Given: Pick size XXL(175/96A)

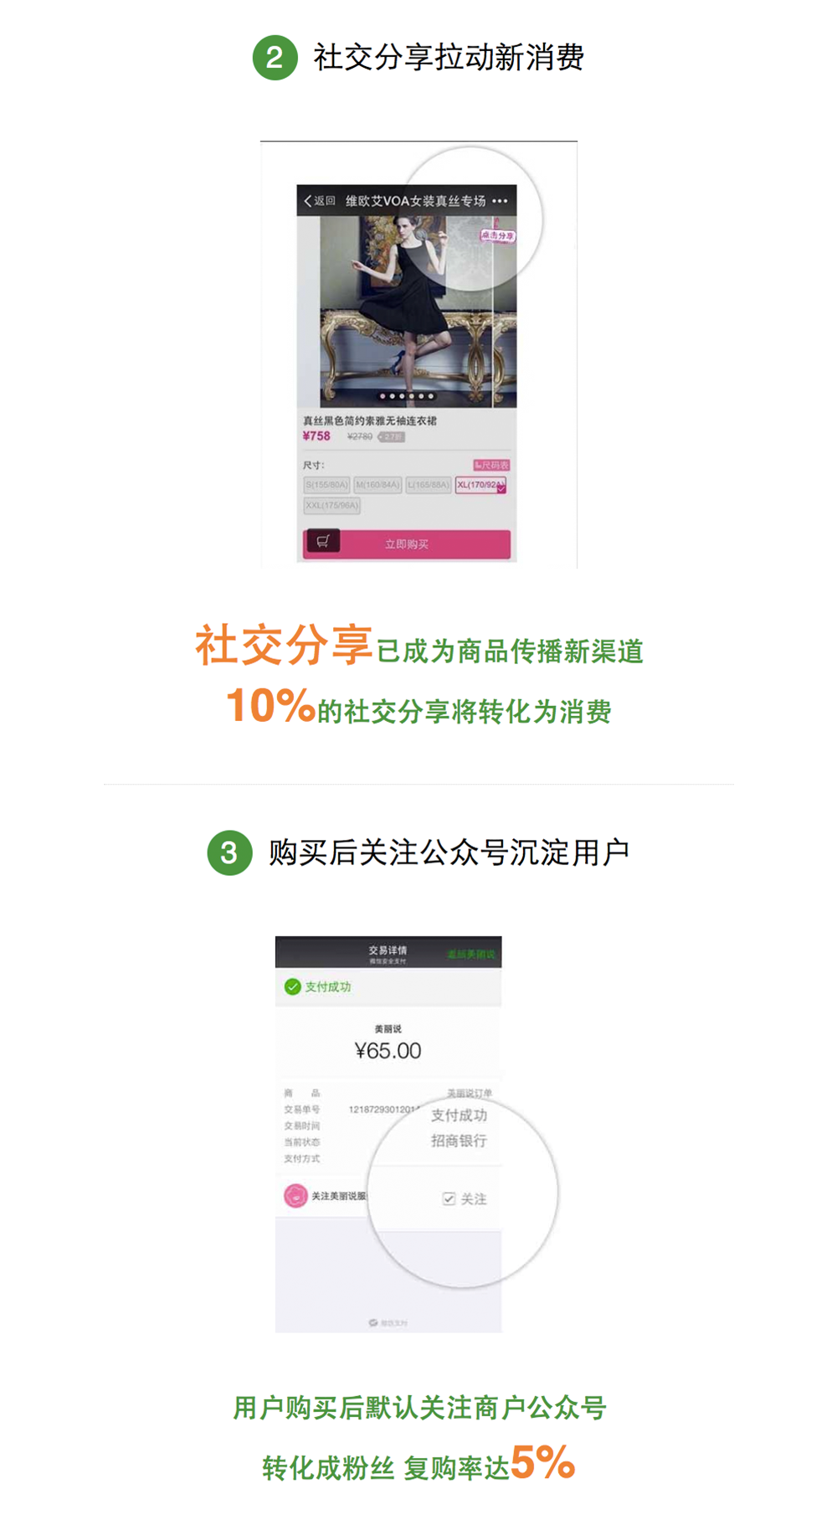Looking at the screenshot, I should tap(331, 506).
